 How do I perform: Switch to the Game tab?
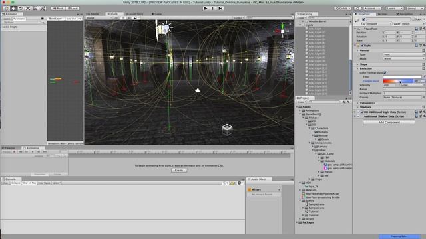coord(157,14)
